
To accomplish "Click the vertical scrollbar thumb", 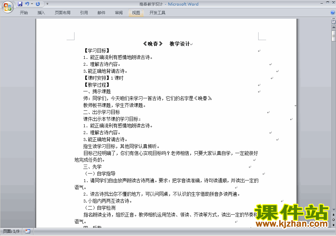I will [x=334, y=36].
